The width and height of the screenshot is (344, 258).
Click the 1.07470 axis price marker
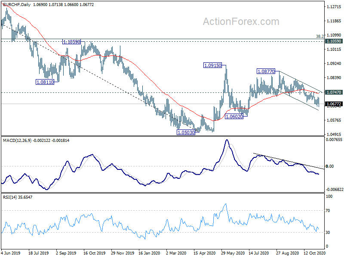[334, 92]
